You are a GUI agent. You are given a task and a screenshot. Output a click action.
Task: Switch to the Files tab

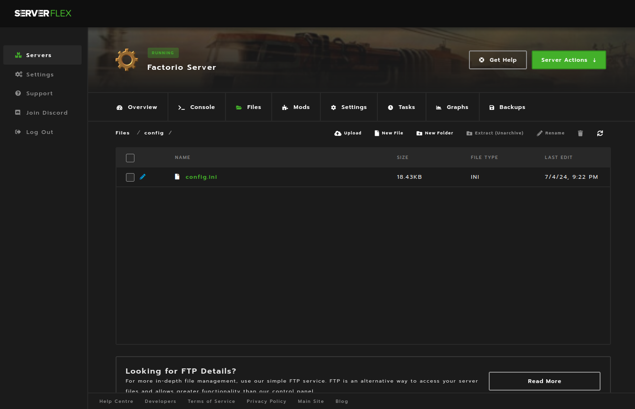click(x=249, y=107)
